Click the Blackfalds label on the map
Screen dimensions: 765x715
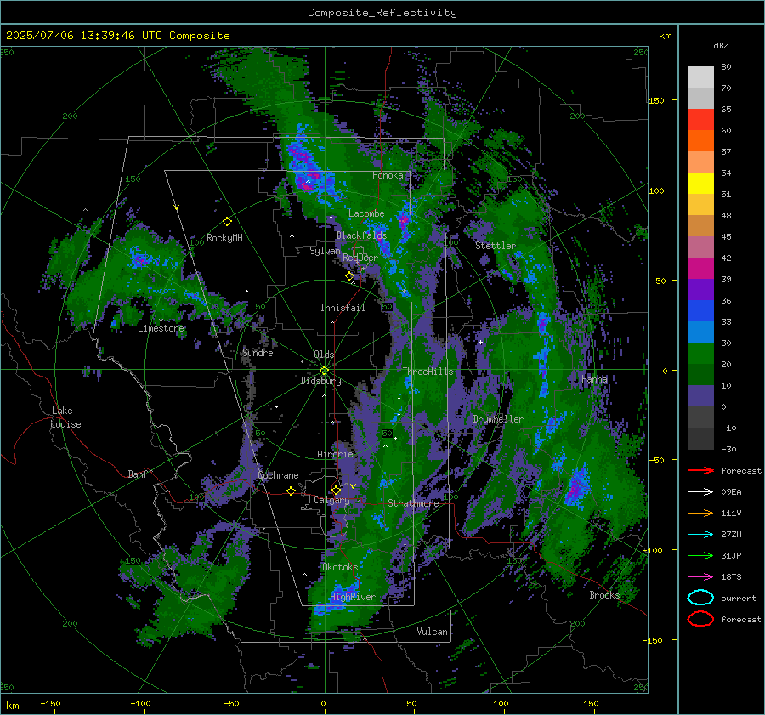coord(361,235)
